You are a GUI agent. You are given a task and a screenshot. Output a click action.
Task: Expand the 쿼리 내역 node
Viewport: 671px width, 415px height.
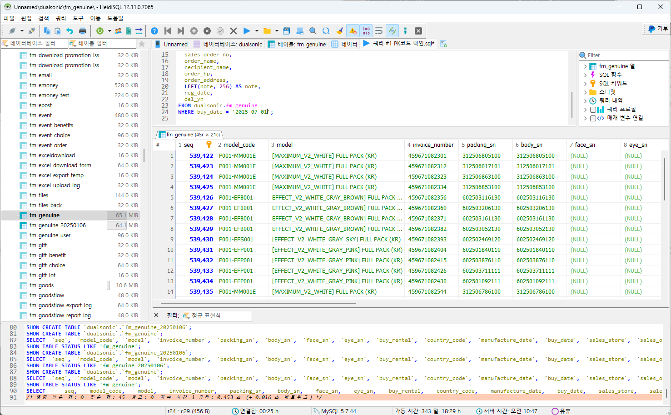(x=585, y=101)
